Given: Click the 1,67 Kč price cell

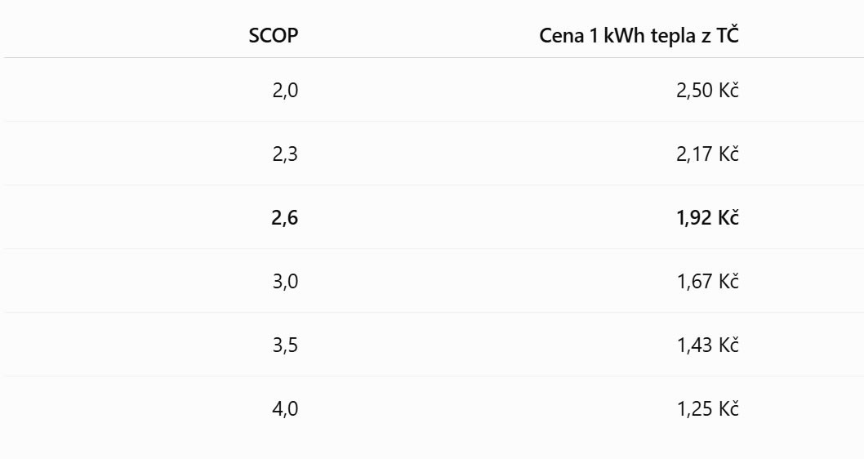Looking at the screenshot, I should 707,282.
